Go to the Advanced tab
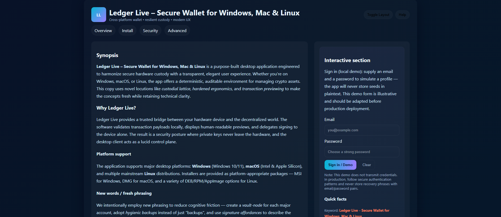 (177, 31)
